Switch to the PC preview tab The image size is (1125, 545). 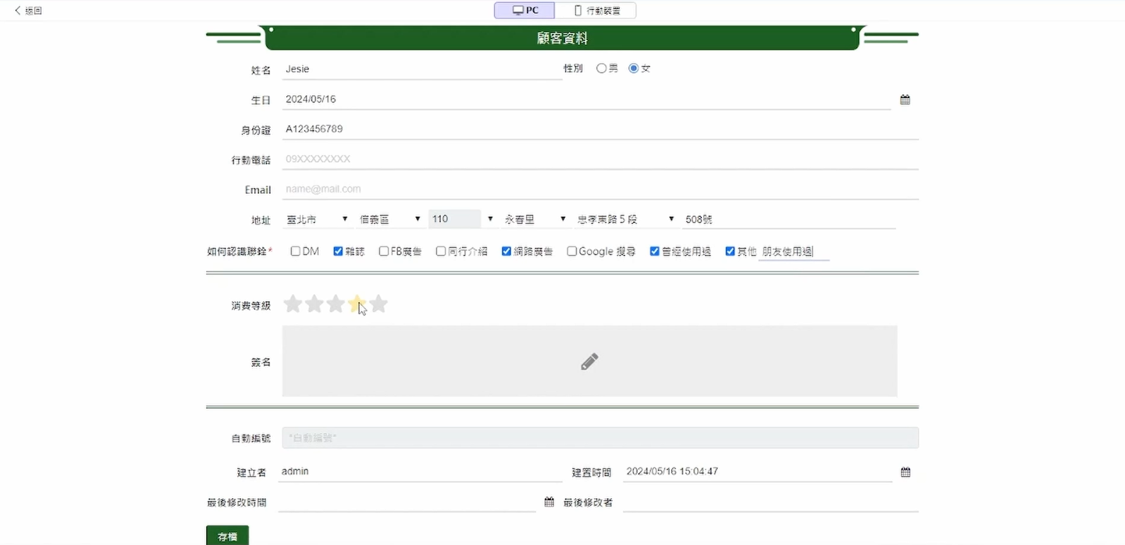525,10
